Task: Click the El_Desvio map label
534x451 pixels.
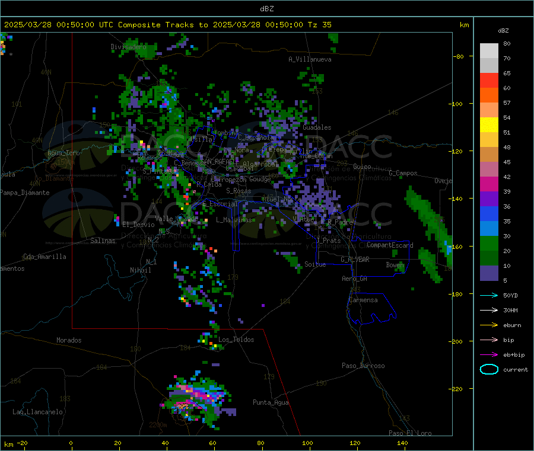Action: [138, 225]
